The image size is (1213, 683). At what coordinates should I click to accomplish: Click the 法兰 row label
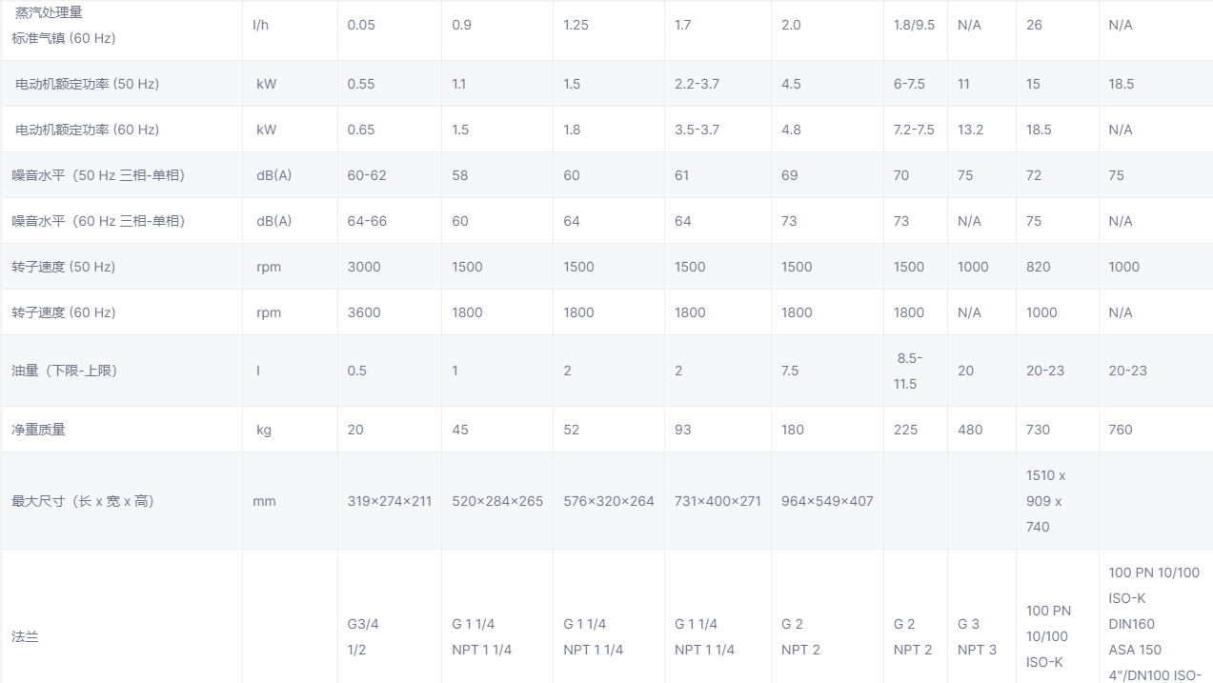[x=25, y=636]
